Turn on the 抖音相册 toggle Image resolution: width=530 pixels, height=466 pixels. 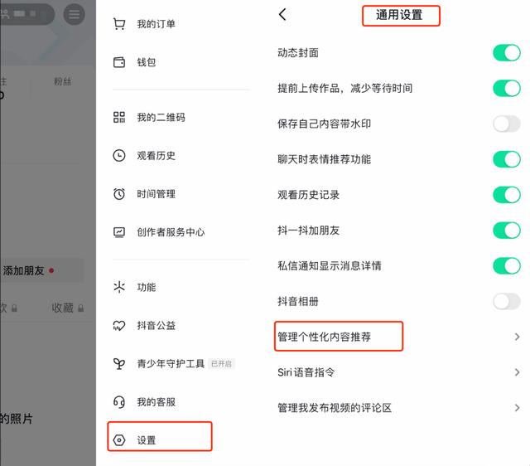507,301
